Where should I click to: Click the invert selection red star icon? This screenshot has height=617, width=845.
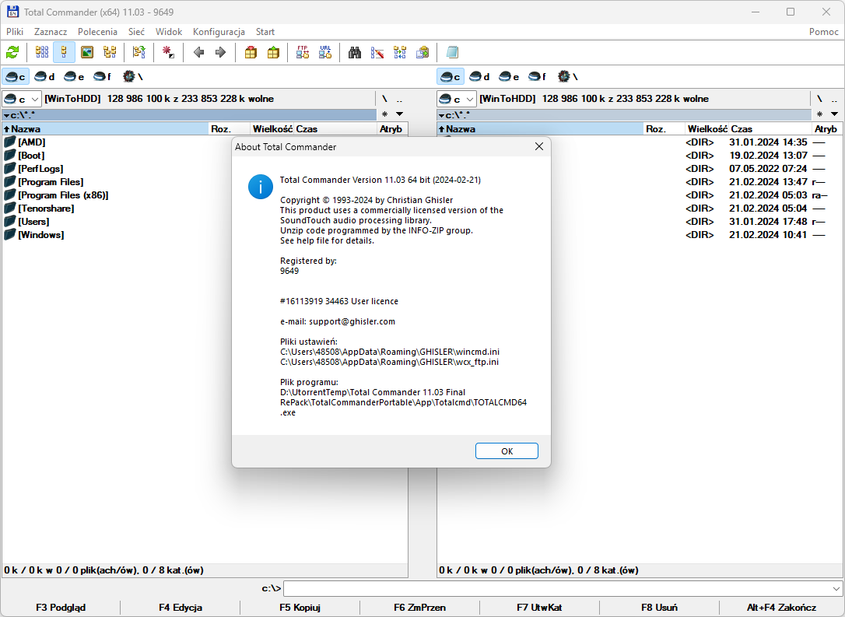pyautogui.click(x=169, y=52)
